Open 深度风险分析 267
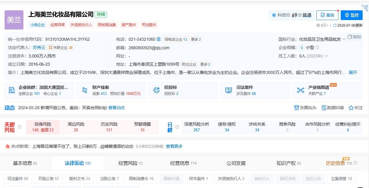 pos(197,127)
